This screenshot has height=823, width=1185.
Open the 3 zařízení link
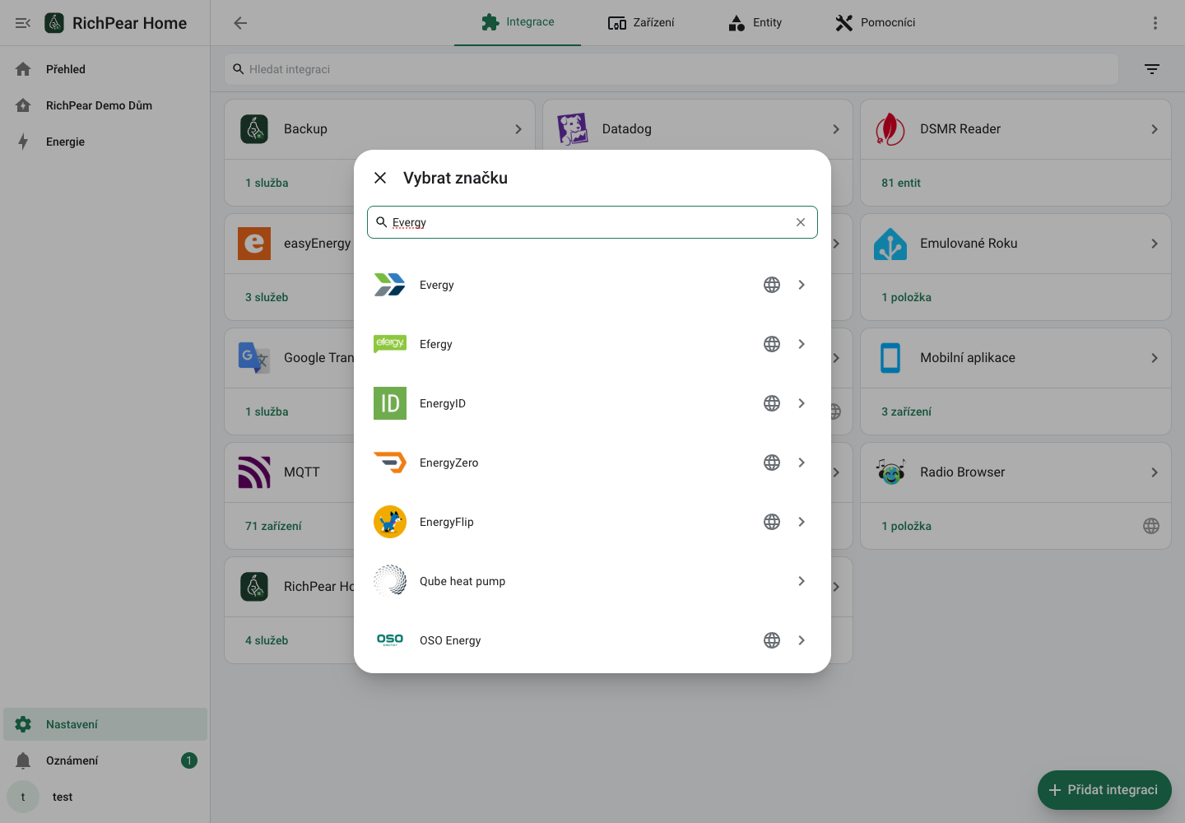(907, 411)
